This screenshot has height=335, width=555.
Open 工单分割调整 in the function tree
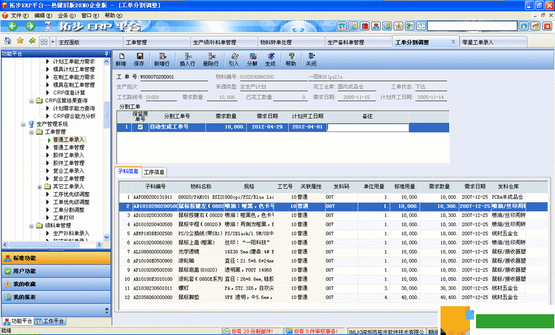tap(69, 210)
